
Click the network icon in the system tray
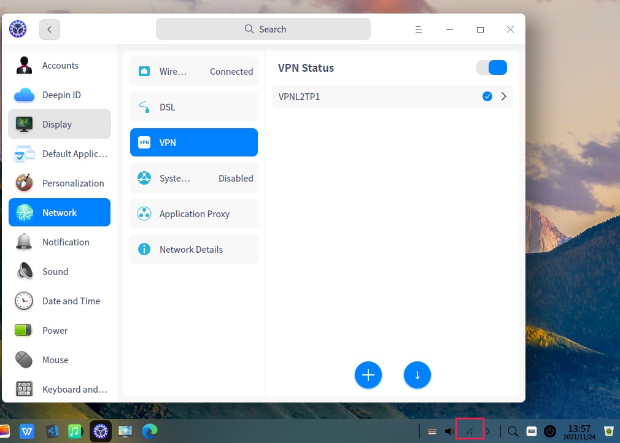(470, 431)
